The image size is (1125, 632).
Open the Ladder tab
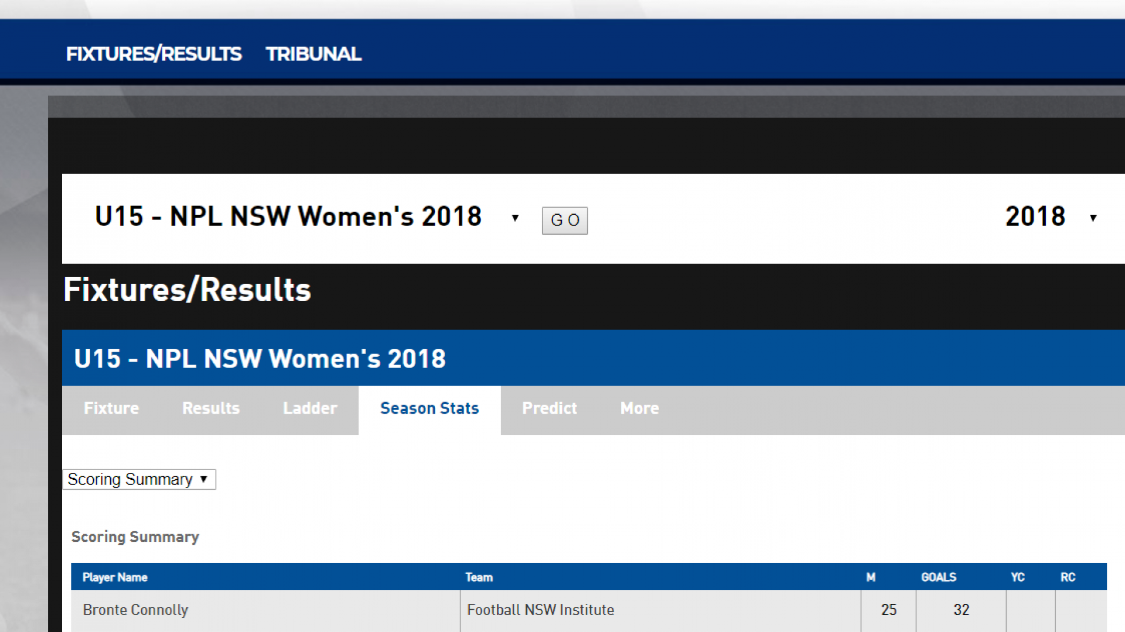310,408
